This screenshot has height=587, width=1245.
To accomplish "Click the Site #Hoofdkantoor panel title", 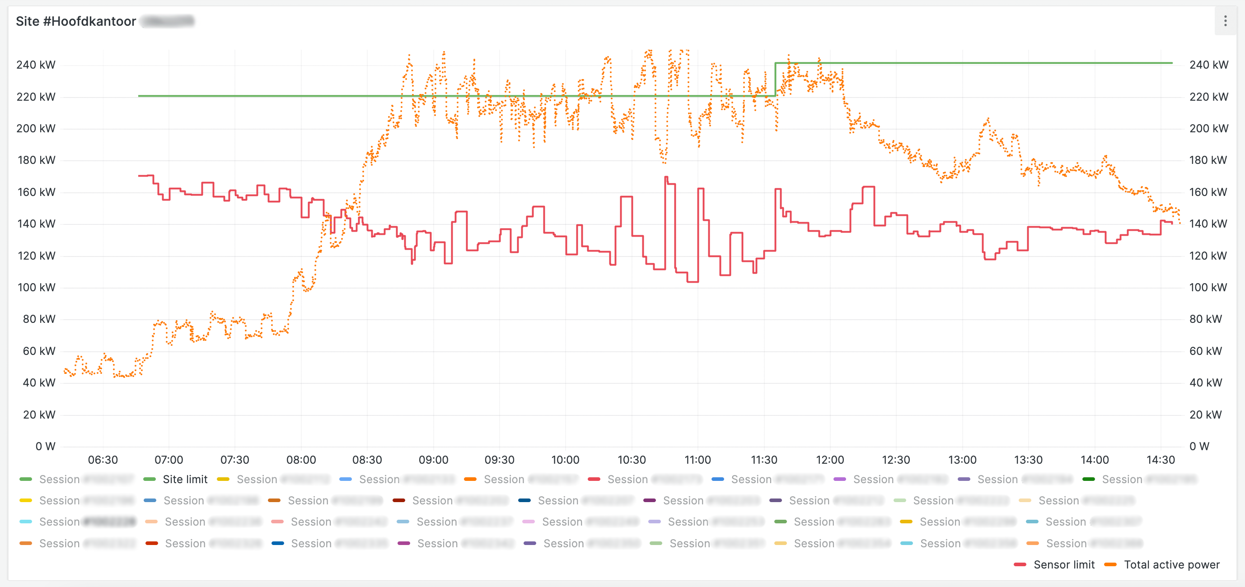I will (76, 21).
